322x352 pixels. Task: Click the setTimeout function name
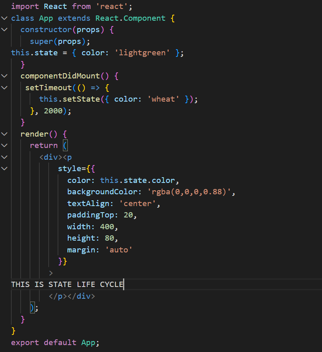(x=48, y=87)
